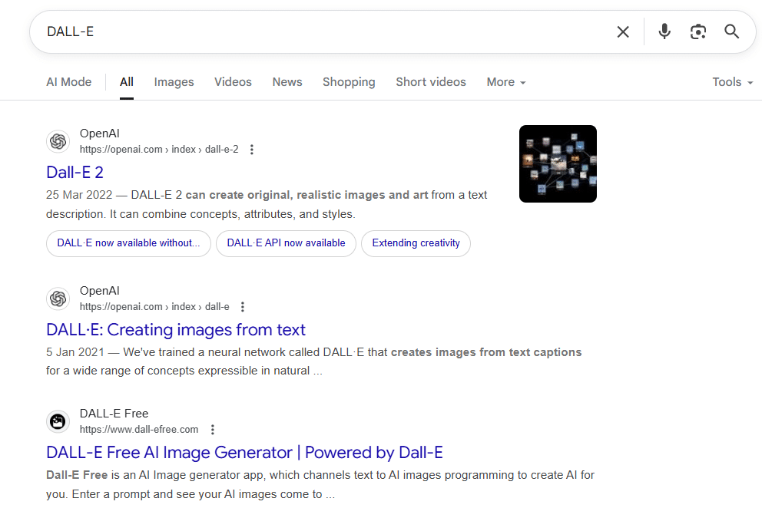Click OpenAI favicon beside Creating images result
Image resolution: width=762 pixels, height=508 pixels.
(x=58, y=299)
